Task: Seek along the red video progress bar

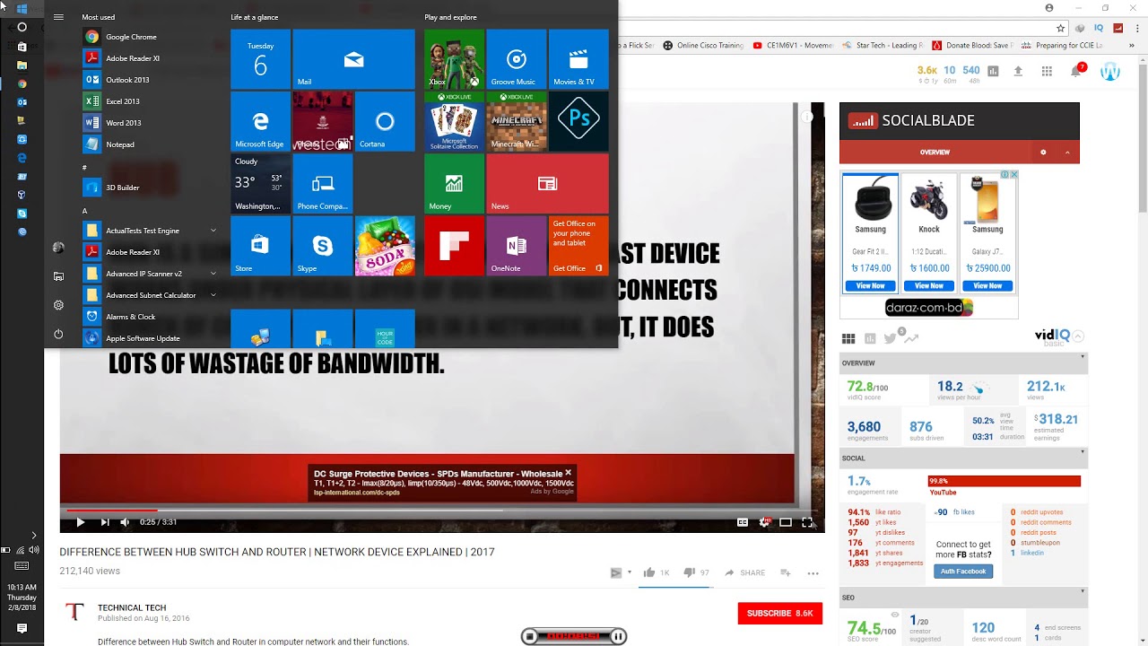Action: click(442, 510)
